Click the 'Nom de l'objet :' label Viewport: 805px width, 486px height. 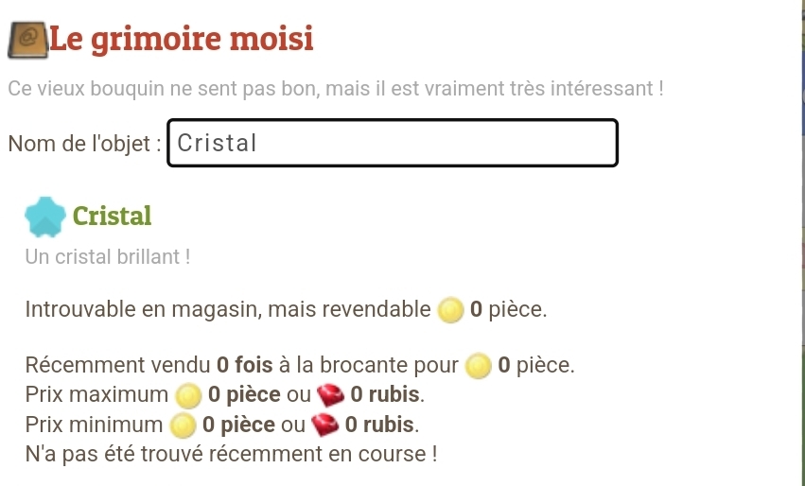point(84,144)
